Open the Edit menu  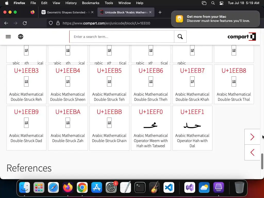coord(44,3)
